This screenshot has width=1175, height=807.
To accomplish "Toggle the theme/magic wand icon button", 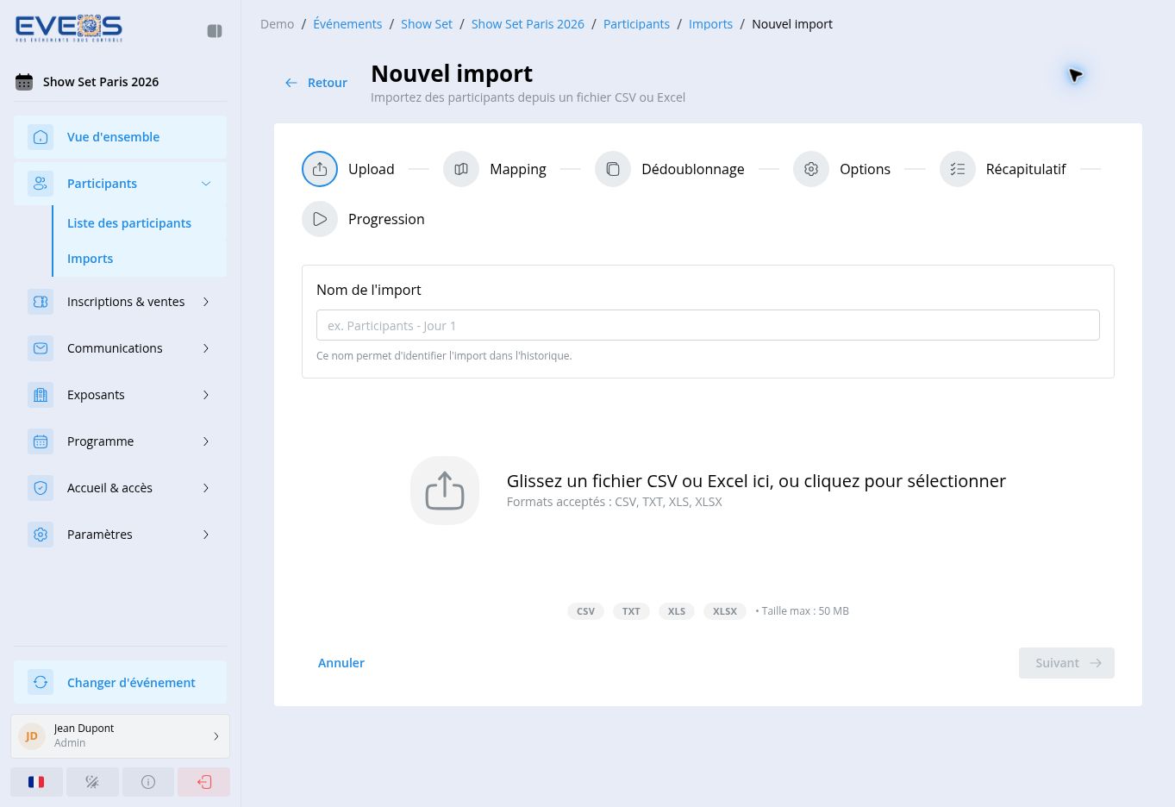I will (92, 782).
